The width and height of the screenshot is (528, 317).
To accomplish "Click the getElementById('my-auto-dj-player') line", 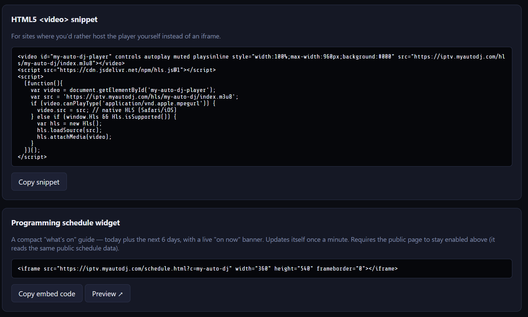I will coord(123,90).
